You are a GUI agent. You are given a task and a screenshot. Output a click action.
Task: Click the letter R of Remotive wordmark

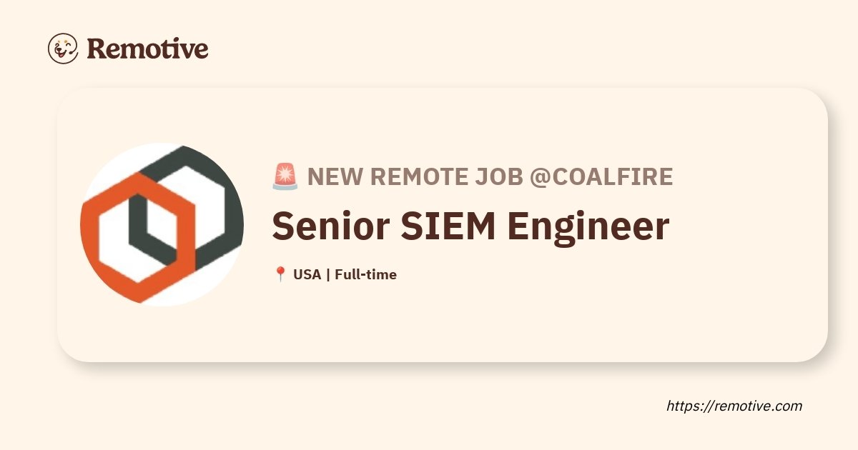96,49
